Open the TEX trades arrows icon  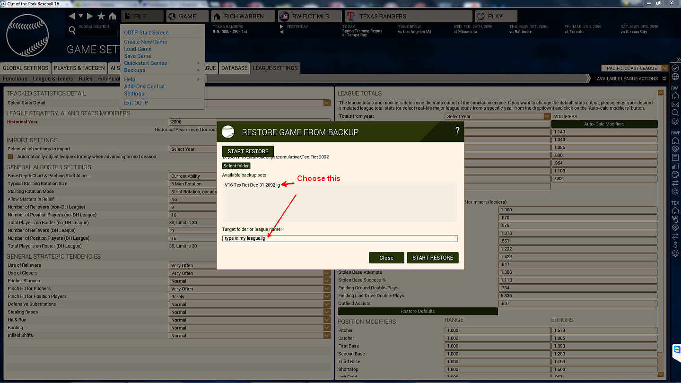(x=675, y=236)
